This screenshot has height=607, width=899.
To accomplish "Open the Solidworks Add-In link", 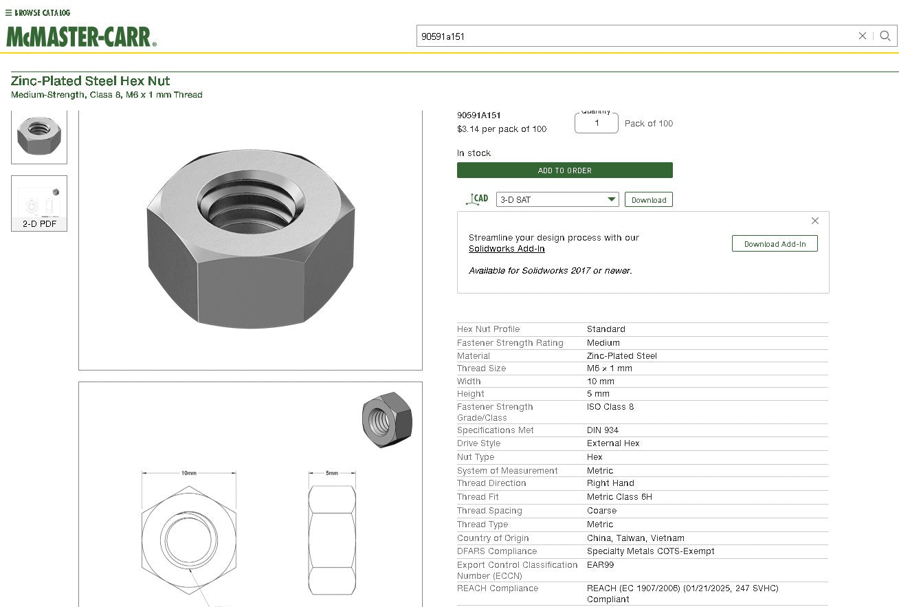I will tap(507, 249).
